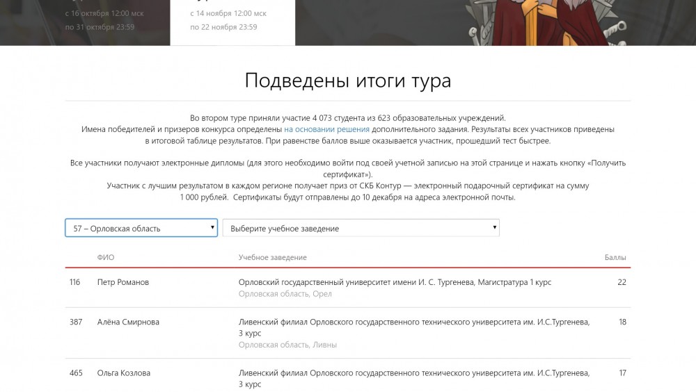Select participant Алёна Смирнова
The image size is (696, 392).
[x=128, y=322]
